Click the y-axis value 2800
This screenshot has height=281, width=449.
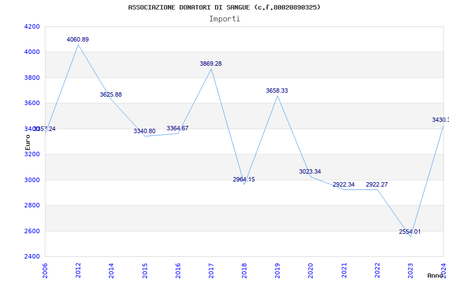click(x=32, y=206)
